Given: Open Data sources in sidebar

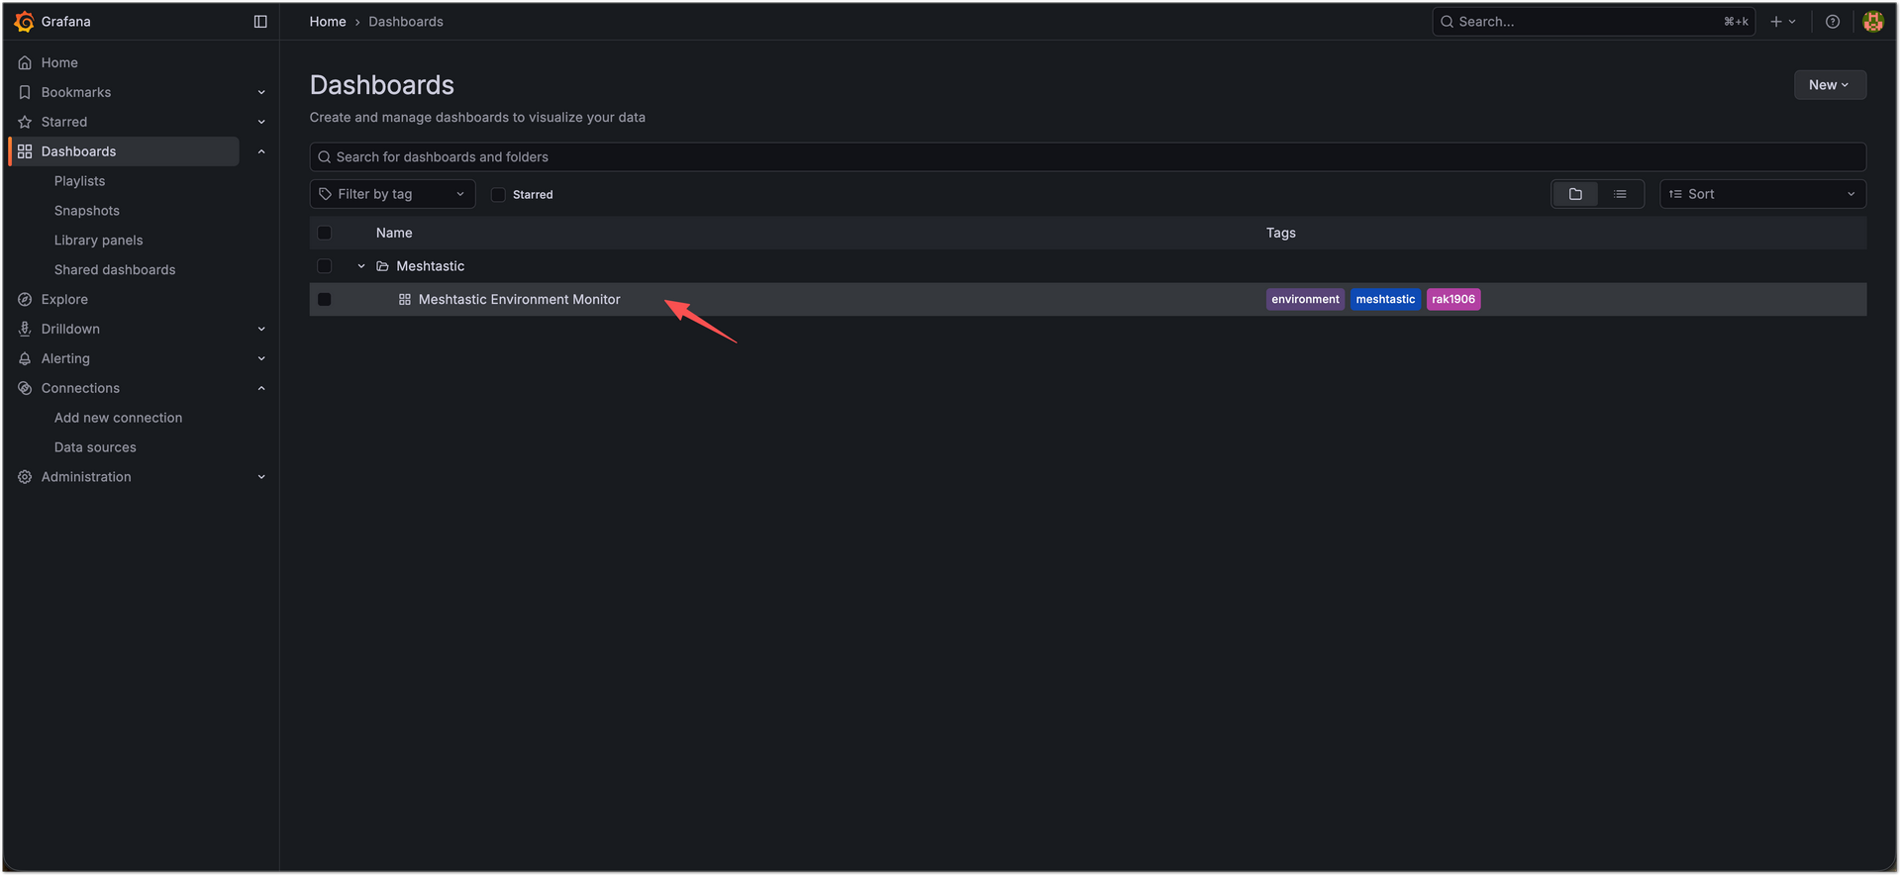Looking at the screenshot, I should (x=95, y=447).
